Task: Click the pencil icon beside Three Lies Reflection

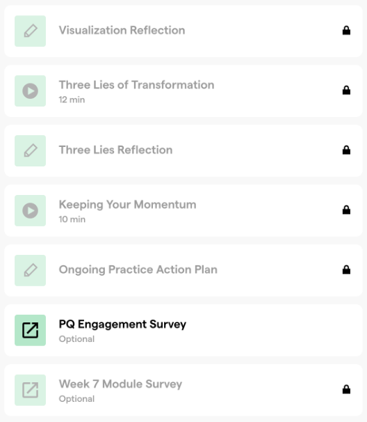Action: point(30,150)
